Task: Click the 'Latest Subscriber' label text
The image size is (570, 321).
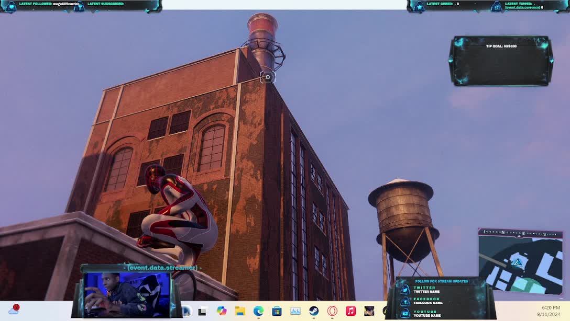Action: coord(105,4)
